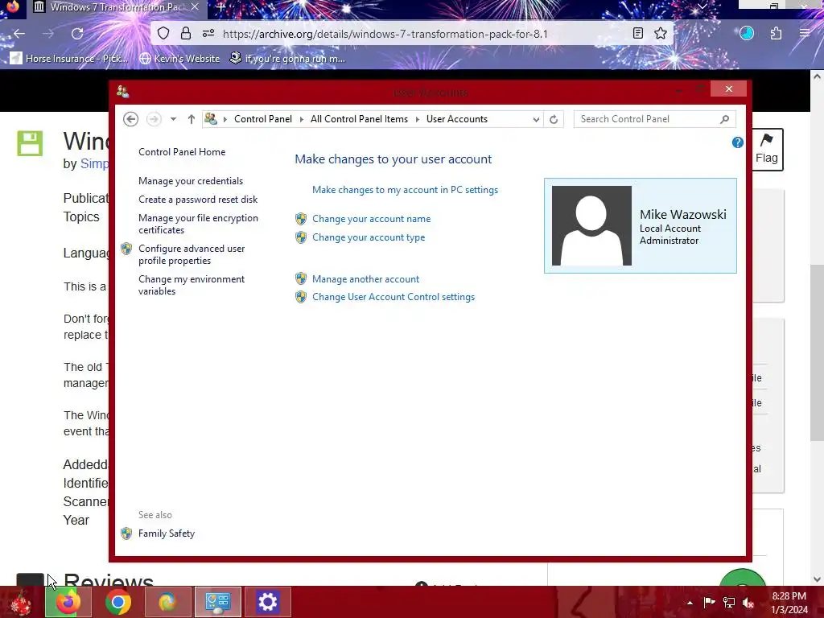Viewport: 824px width, 618px height.
Task: Open recent locations dropdown arrow in Control Panel
Action: coord(173,119)
